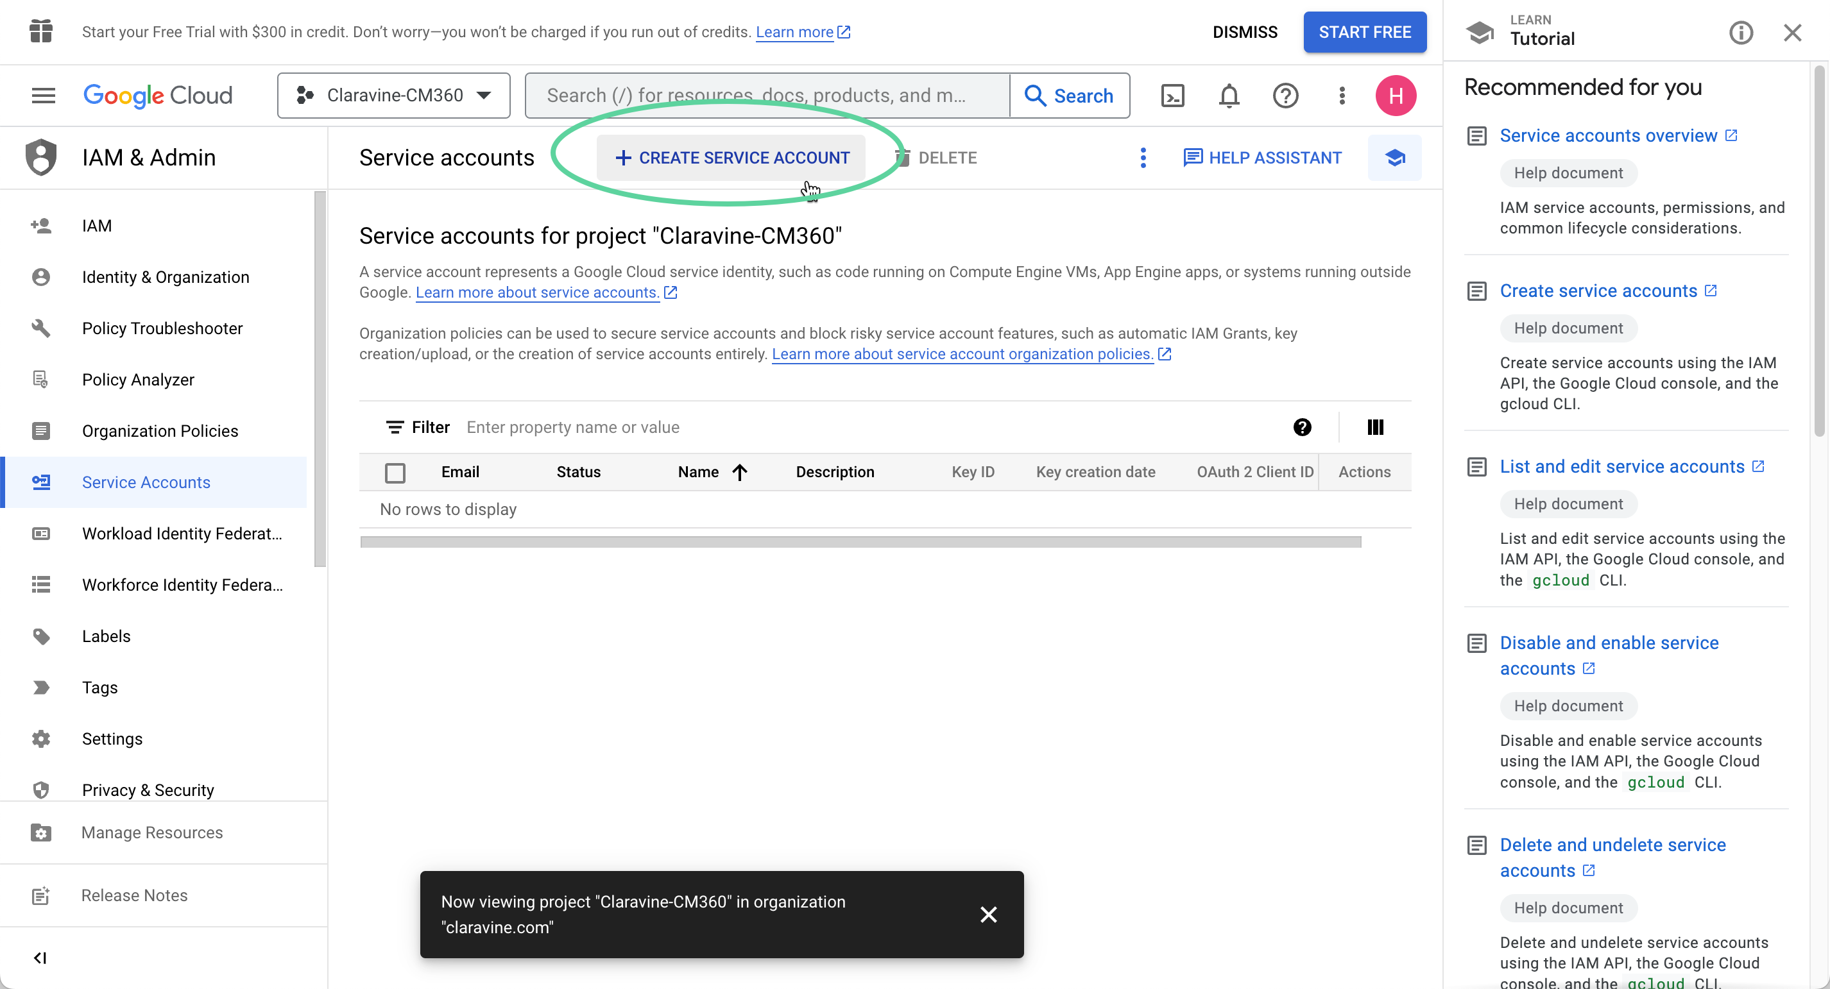The image size is (1830, 989).
Task: Click the Key creation date column header
Action: 1095,472
